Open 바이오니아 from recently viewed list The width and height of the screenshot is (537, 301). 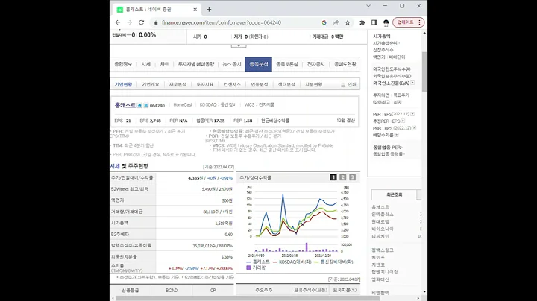(x=383, y=229)
